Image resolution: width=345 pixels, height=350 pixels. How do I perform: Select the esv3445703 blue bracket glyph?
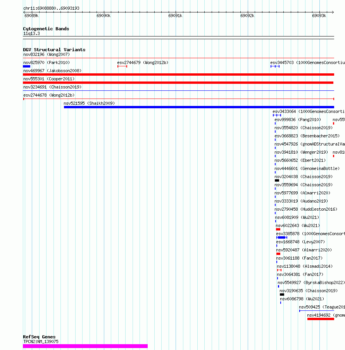click(275, 66)
